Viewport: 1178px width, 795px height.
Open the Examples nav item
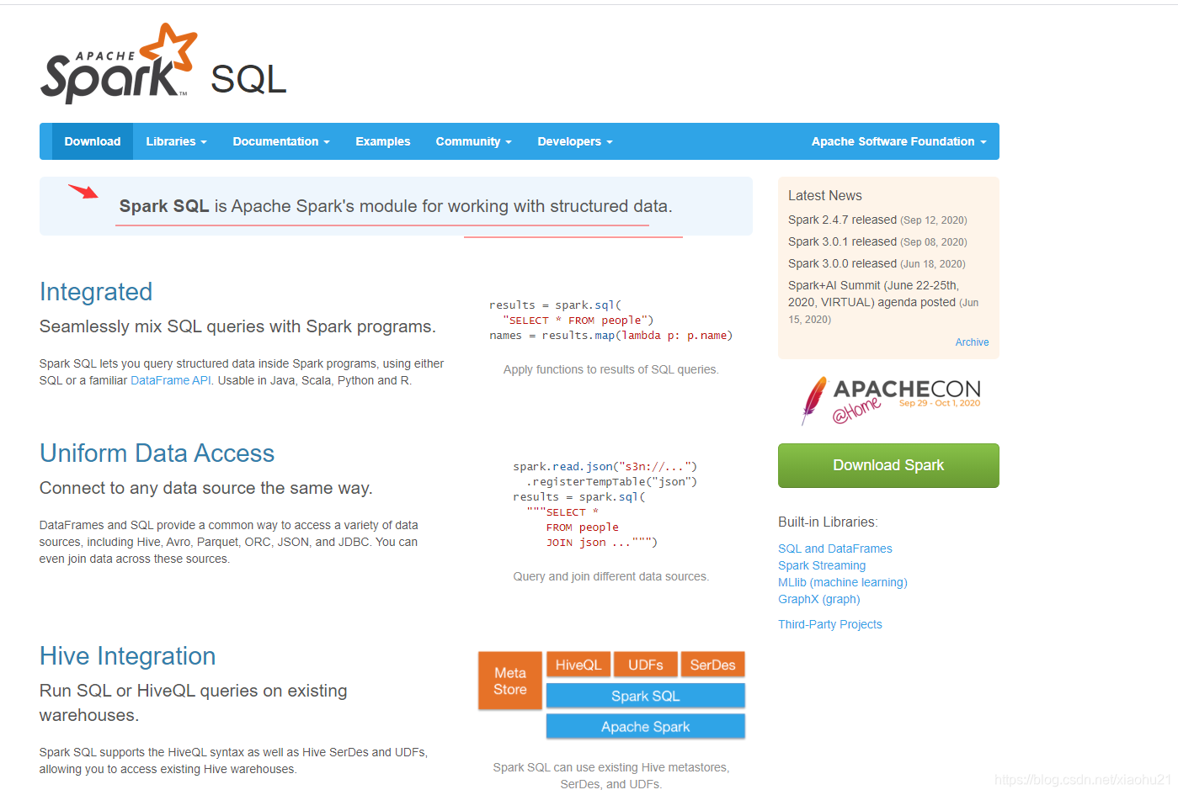(x=383, y=141)
